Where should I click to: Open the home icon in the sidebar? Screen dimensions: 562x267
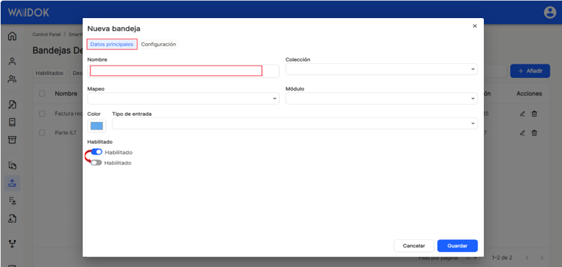pos(12,36)
